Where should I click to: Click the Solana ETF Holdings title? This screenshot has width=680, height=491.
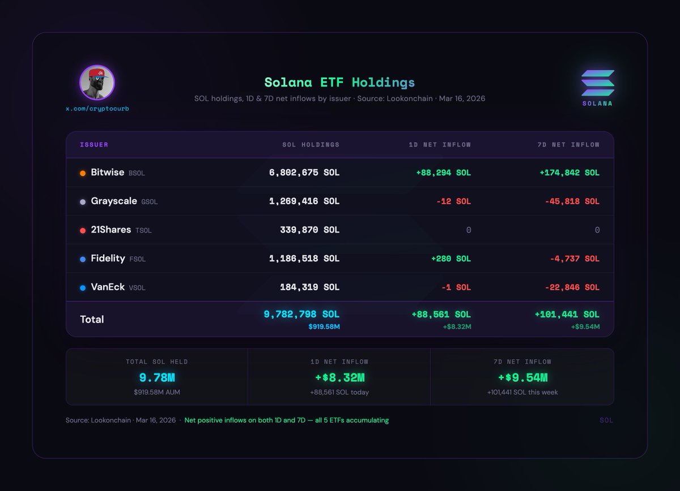(x=339, y=83)
